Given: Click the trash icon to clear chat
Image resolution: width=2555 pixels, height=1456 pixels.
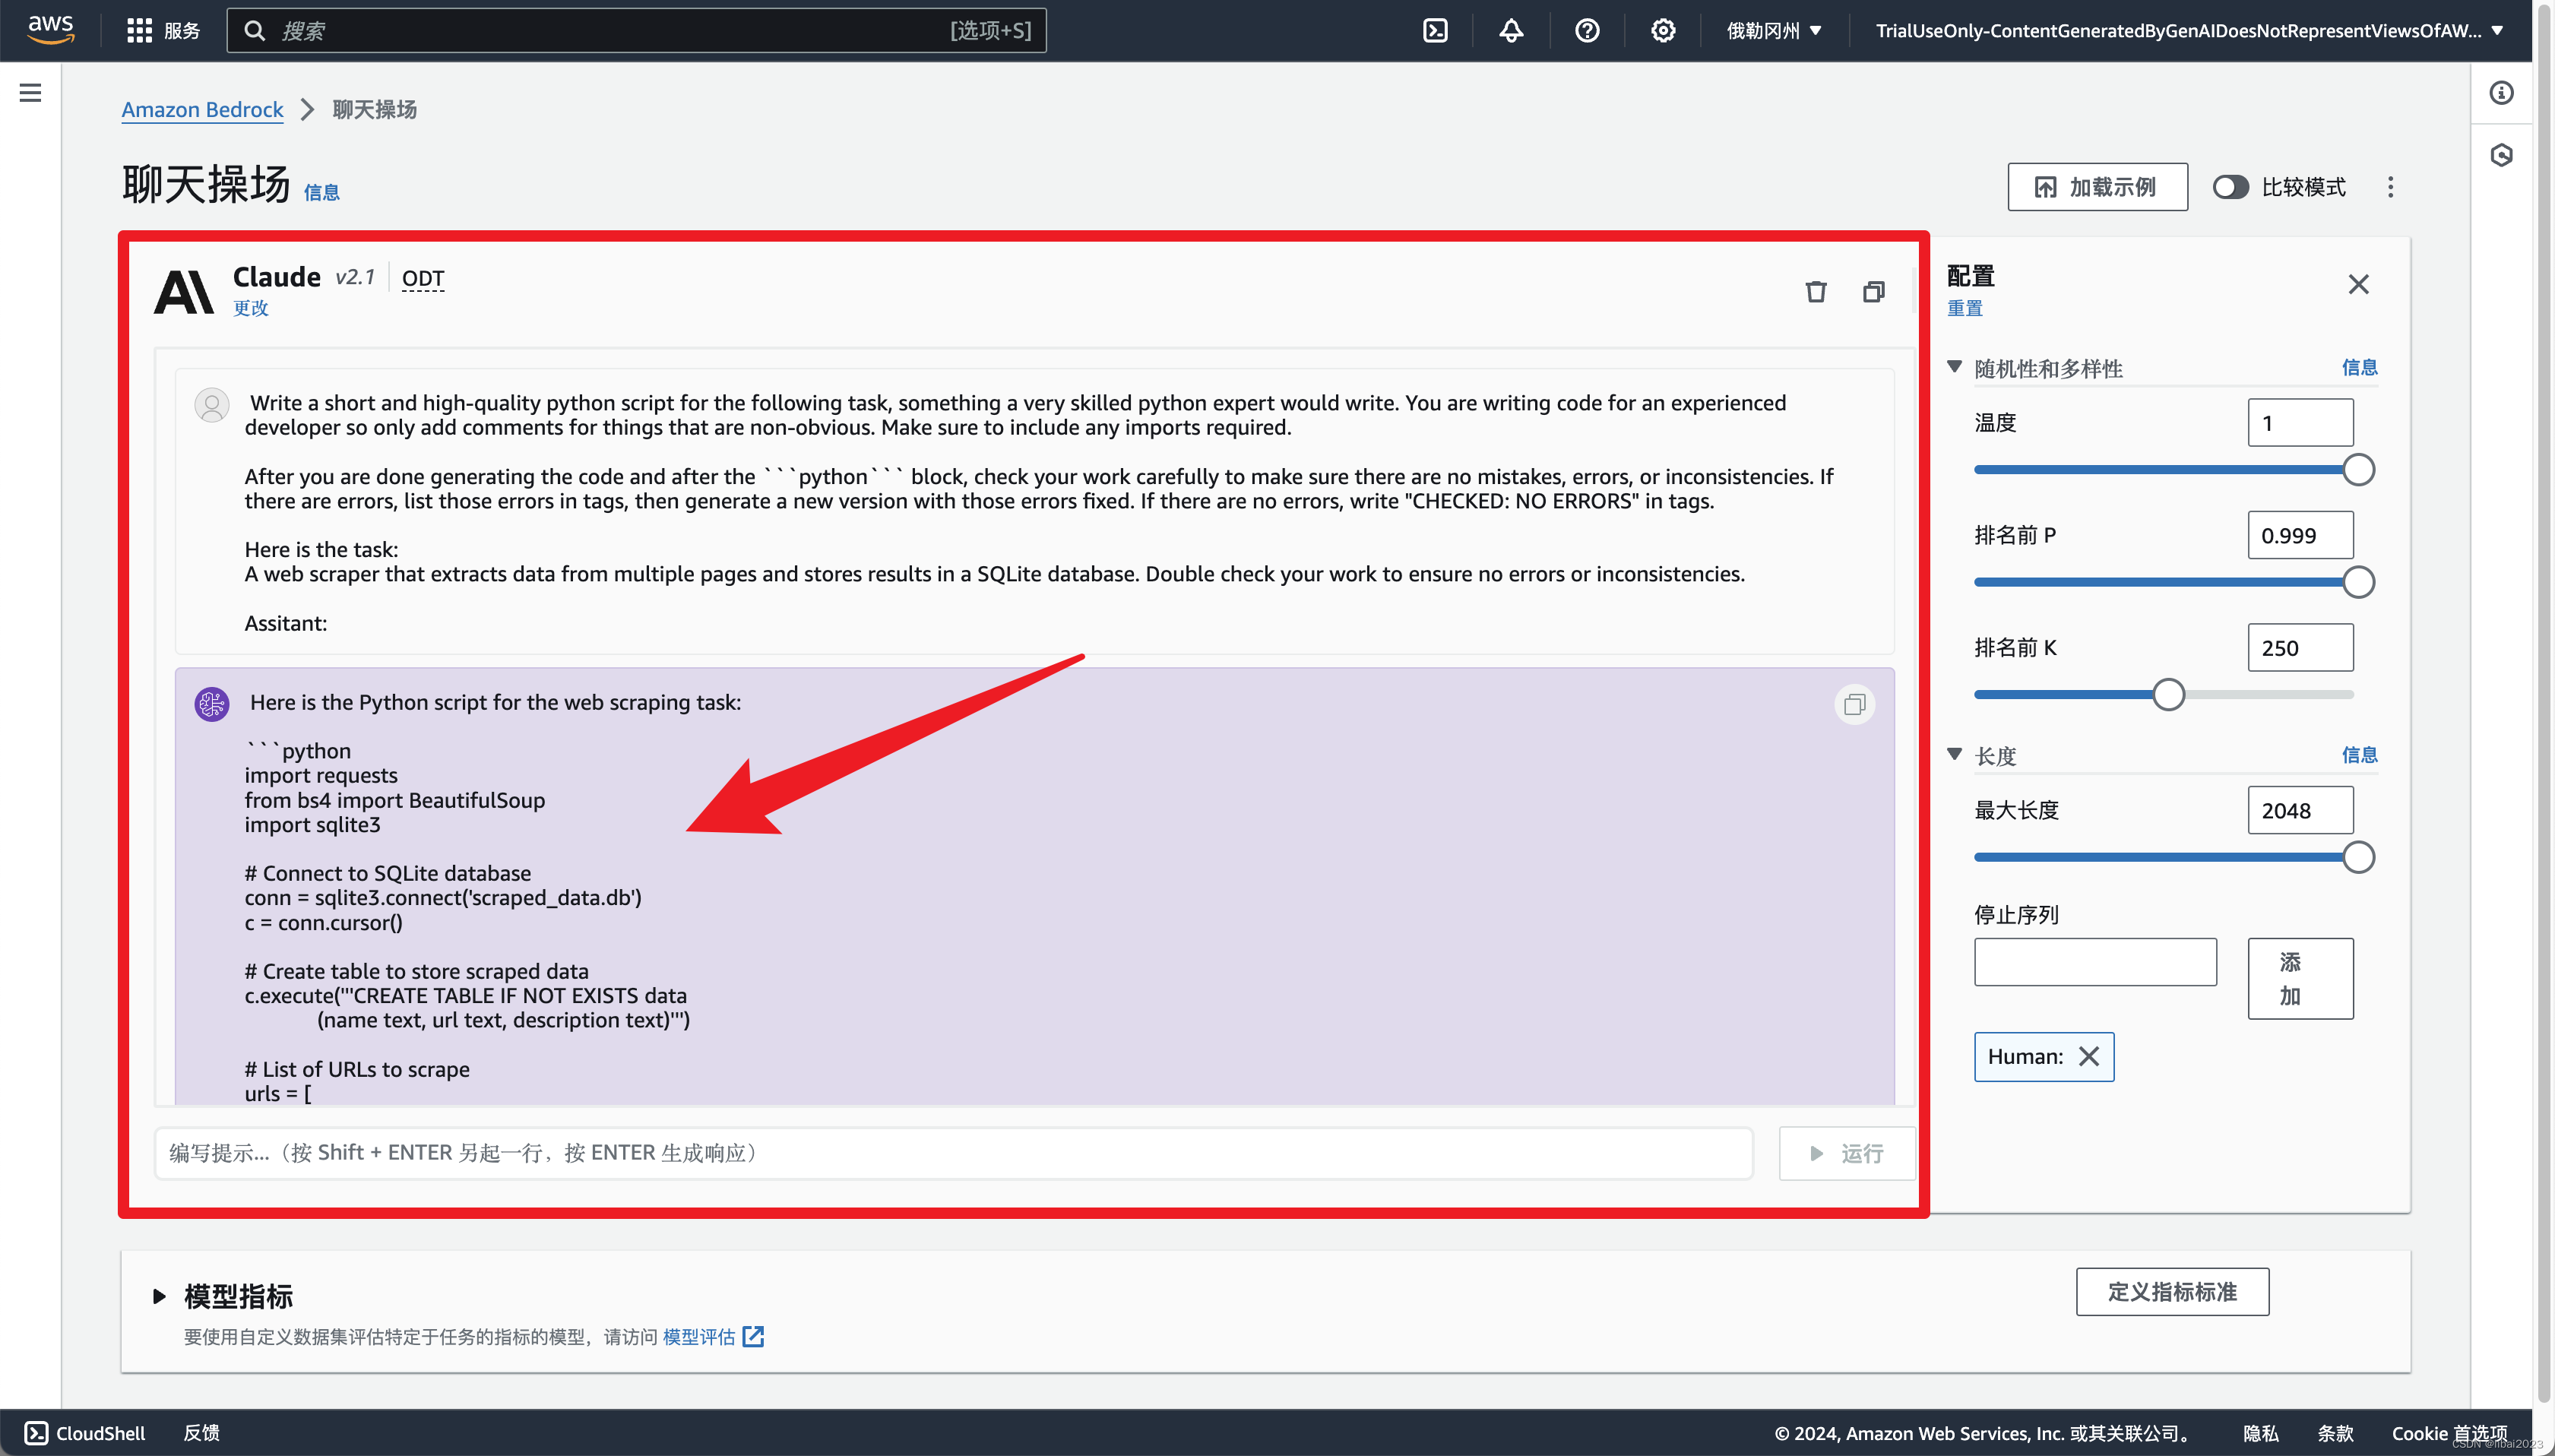Looking at the screenshot, I should [x=1816, y=291].
